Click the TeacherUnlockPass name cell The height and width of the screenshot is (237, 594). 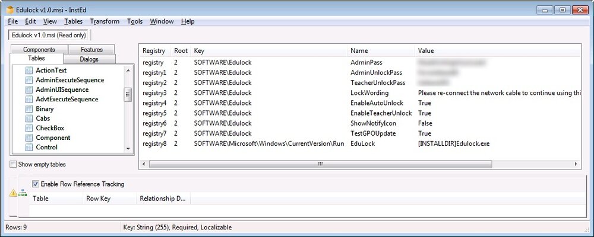tap(378, 83)
